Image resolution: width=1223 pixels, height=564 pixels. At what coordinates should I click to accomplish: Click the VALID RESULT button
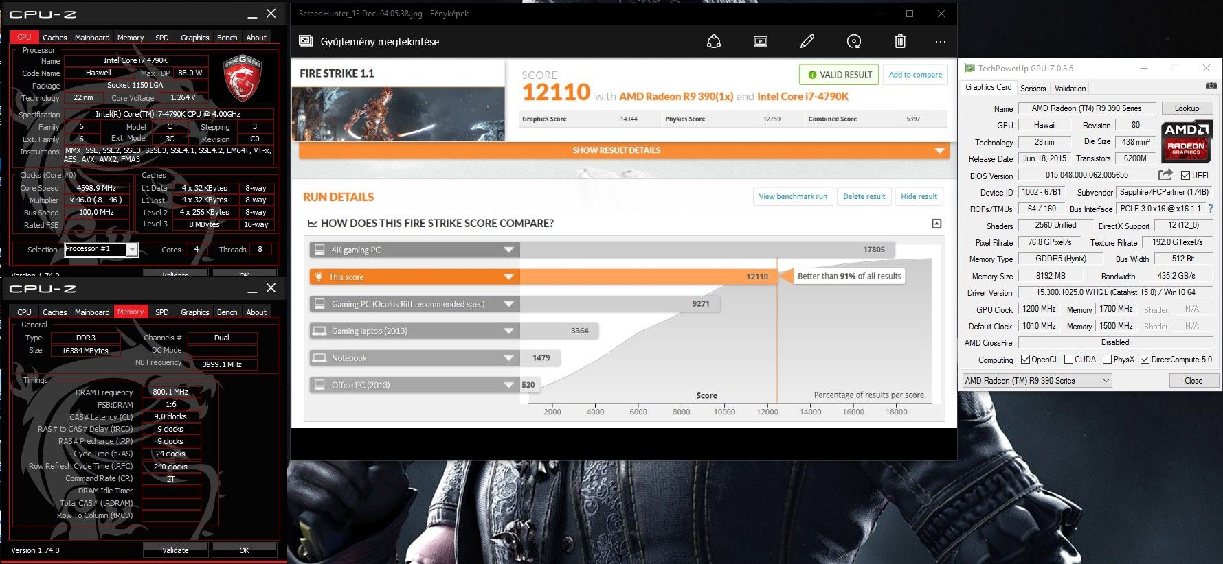pos(839,75)
